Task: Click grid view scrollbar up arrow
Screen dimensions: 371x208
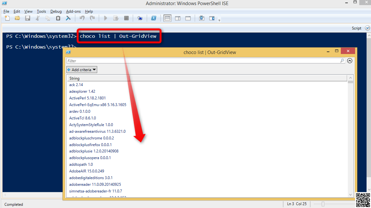Action: [x=350, y=78]
